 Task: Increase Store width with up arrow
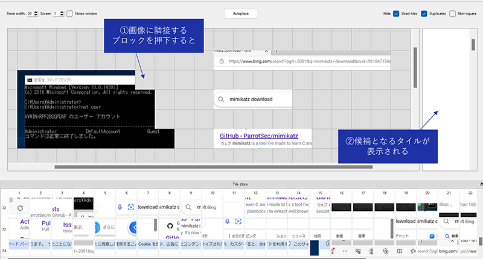click(36, 12)
